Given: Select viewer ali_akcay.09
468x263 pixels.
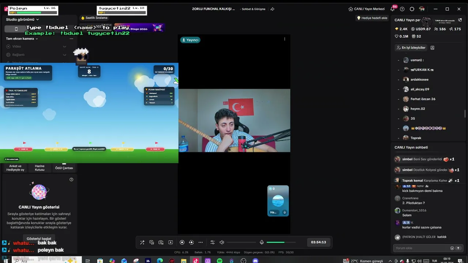Looking at the screenshot, I should [420, 89].
